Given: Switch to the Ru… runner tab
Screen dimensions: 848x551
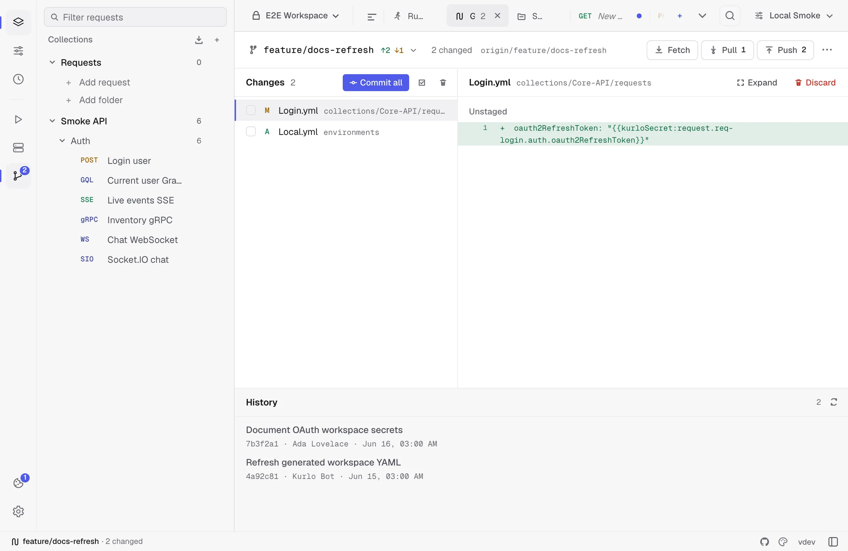Looking at the screenshot, I should (410, 16).
